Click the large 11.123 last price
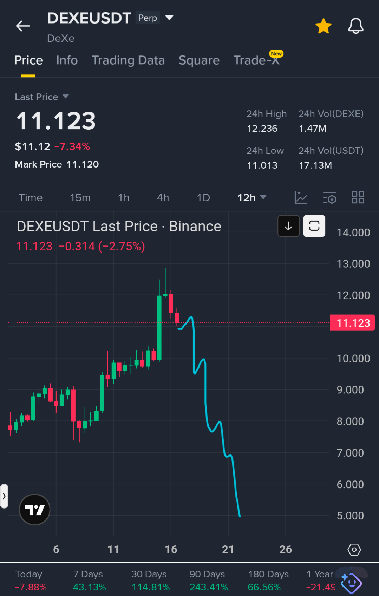 coord(56,121)
